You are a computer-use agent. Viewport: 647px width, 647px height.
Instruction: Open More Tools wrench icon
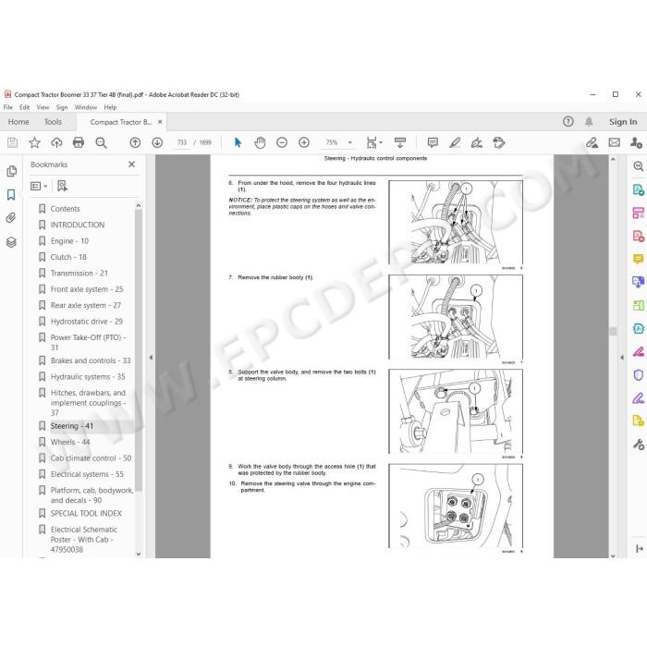pos(639,445)
